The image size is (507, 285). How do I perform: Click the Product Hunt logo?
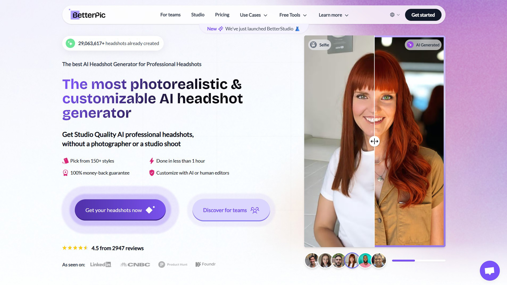coord(173,264)
